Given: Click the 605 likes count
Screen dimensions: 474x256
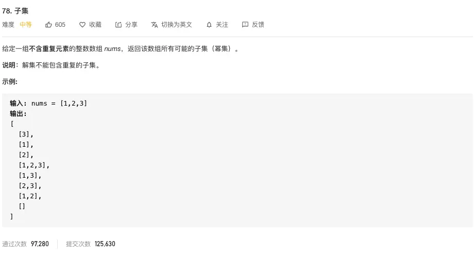Looking at the screenshot, I should (x=60, y=25).
